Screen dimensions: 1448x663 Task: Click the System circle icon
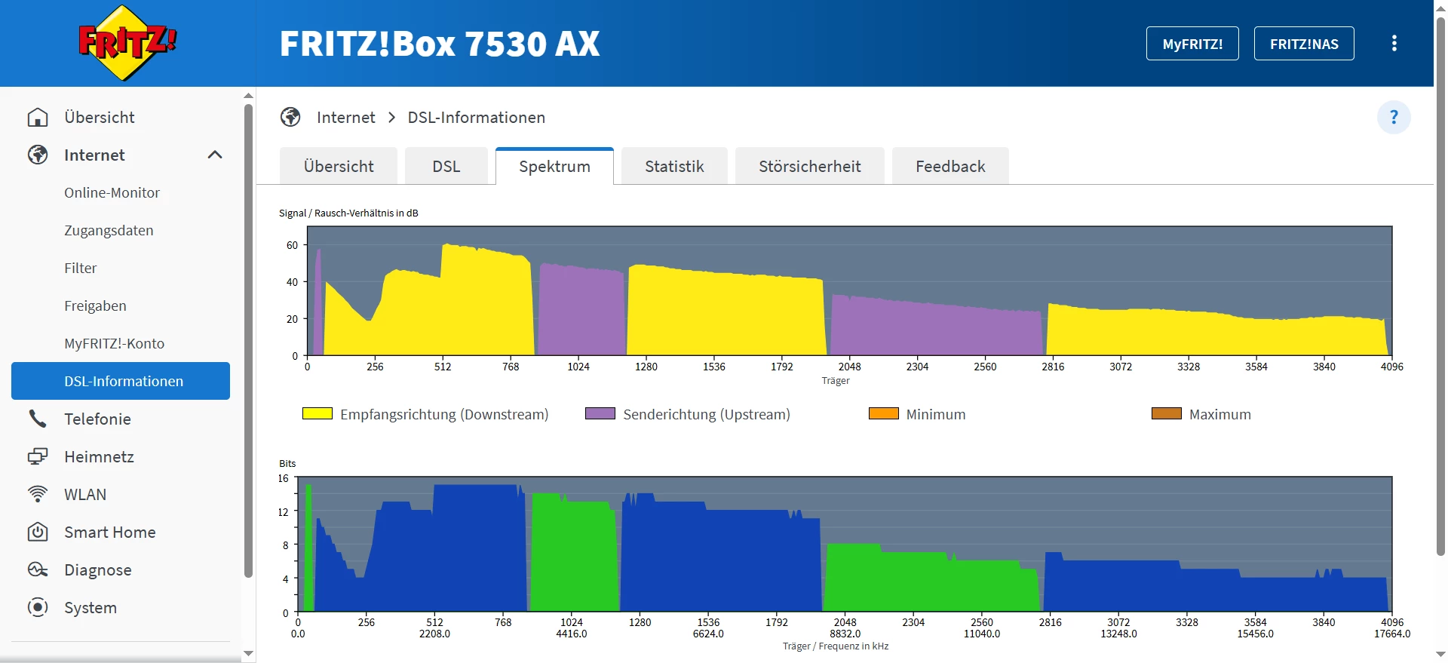(38, 607)
